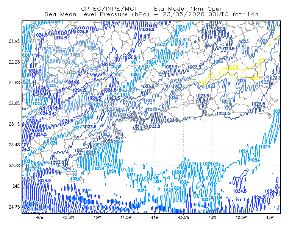Image resolution: width=303 pixels, height=234 pixels.
Task: Click the 21.9S latitude axis label
Action: (x=14, y=41)
